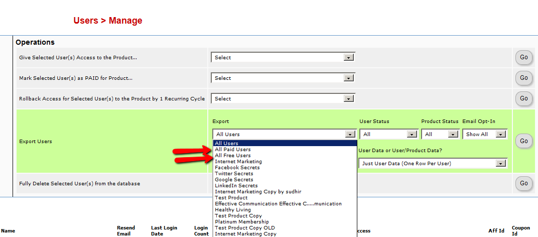Screen dimensions: 538x237
Task: Pick Twitter Secrets in the export list
Action: tap(234, 174)
